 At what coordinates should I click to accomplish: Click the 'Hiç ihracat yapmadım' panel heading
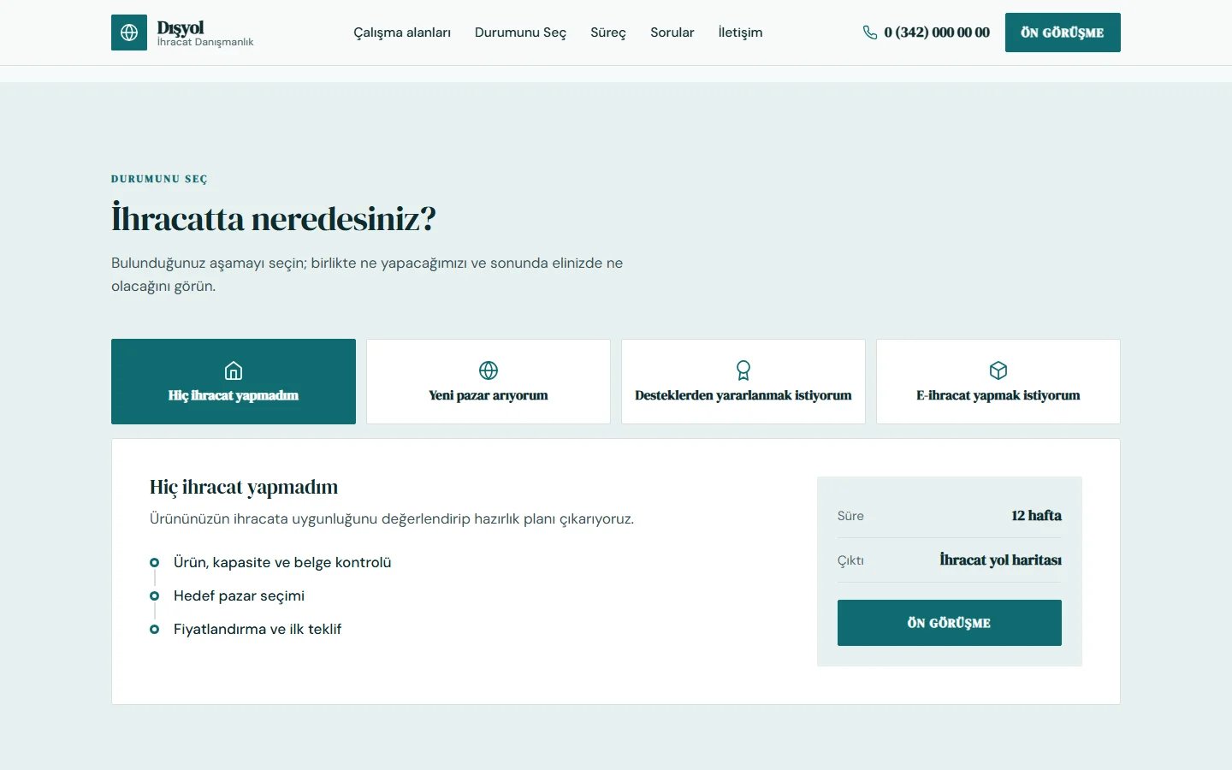click(244, 487)
